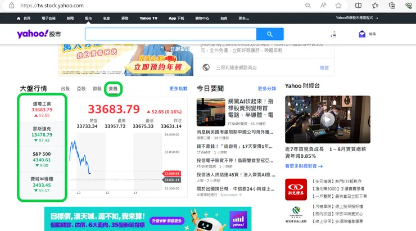Screen dimensions: 416x231
Task: Add page to favorites with star icon
Action: [x=338, y=5]
